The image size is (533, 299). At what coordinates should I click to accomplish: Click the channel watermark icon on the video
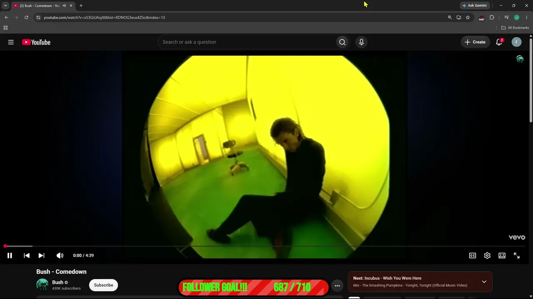click(520, 59)
